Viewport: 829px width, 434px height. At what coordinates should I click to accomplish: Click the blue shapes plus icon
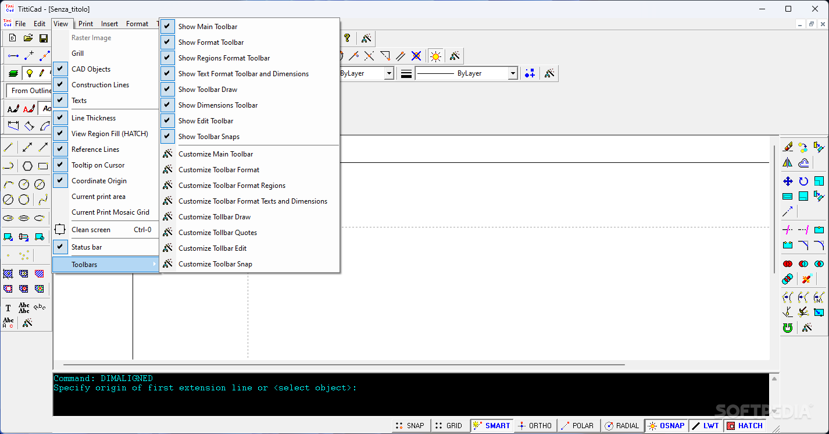click(529, 73)
